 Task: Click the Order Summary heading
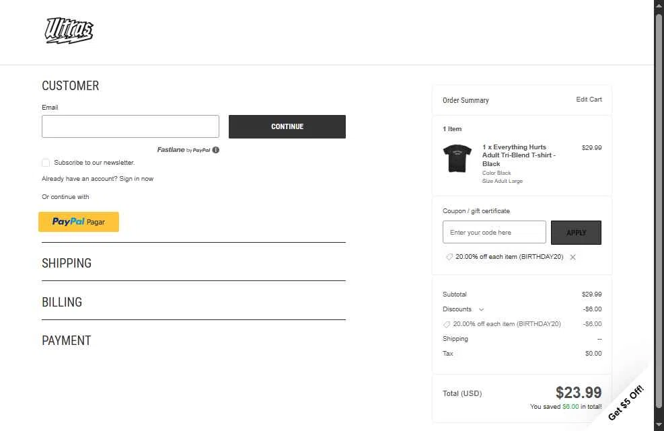[466, 100]
